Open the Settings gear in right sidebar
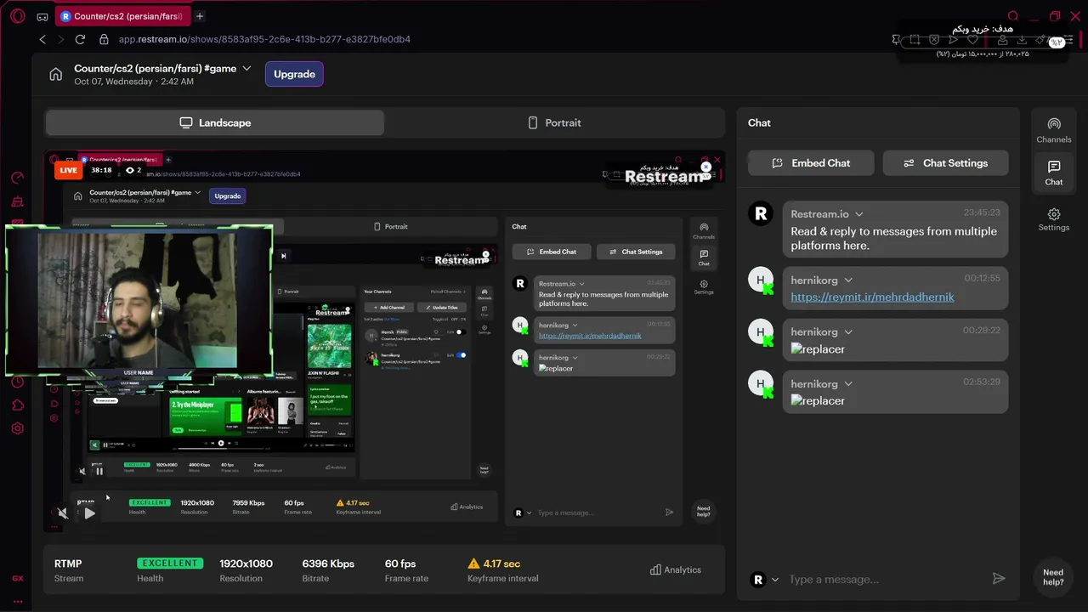 (x=1054, y=219)
